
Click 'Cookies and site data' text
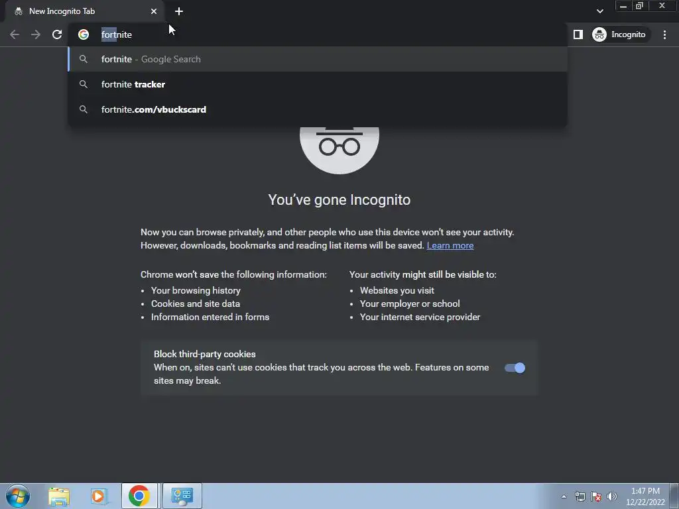[x=196, y=304]
